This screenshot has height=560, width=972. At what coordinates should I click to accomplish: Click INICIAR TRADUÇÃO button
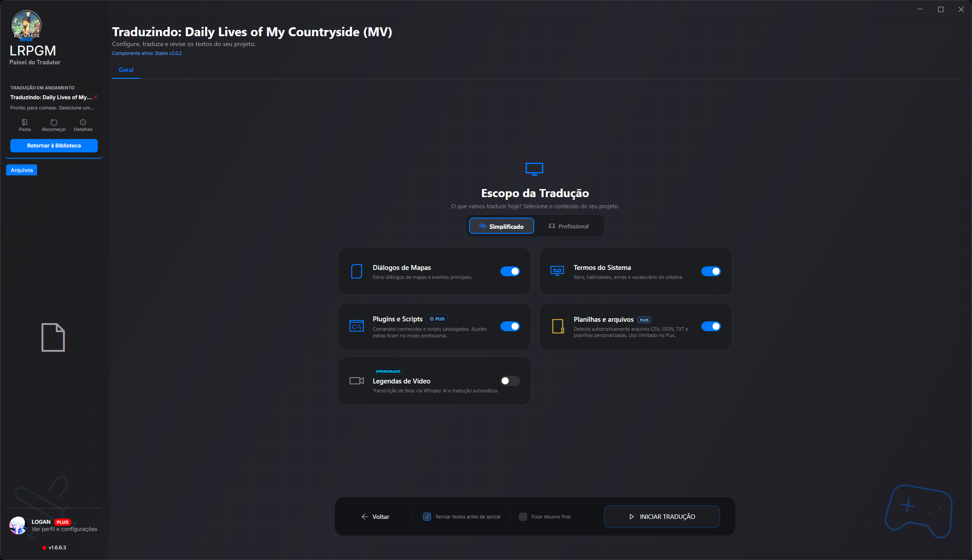(x=662, y=517)
